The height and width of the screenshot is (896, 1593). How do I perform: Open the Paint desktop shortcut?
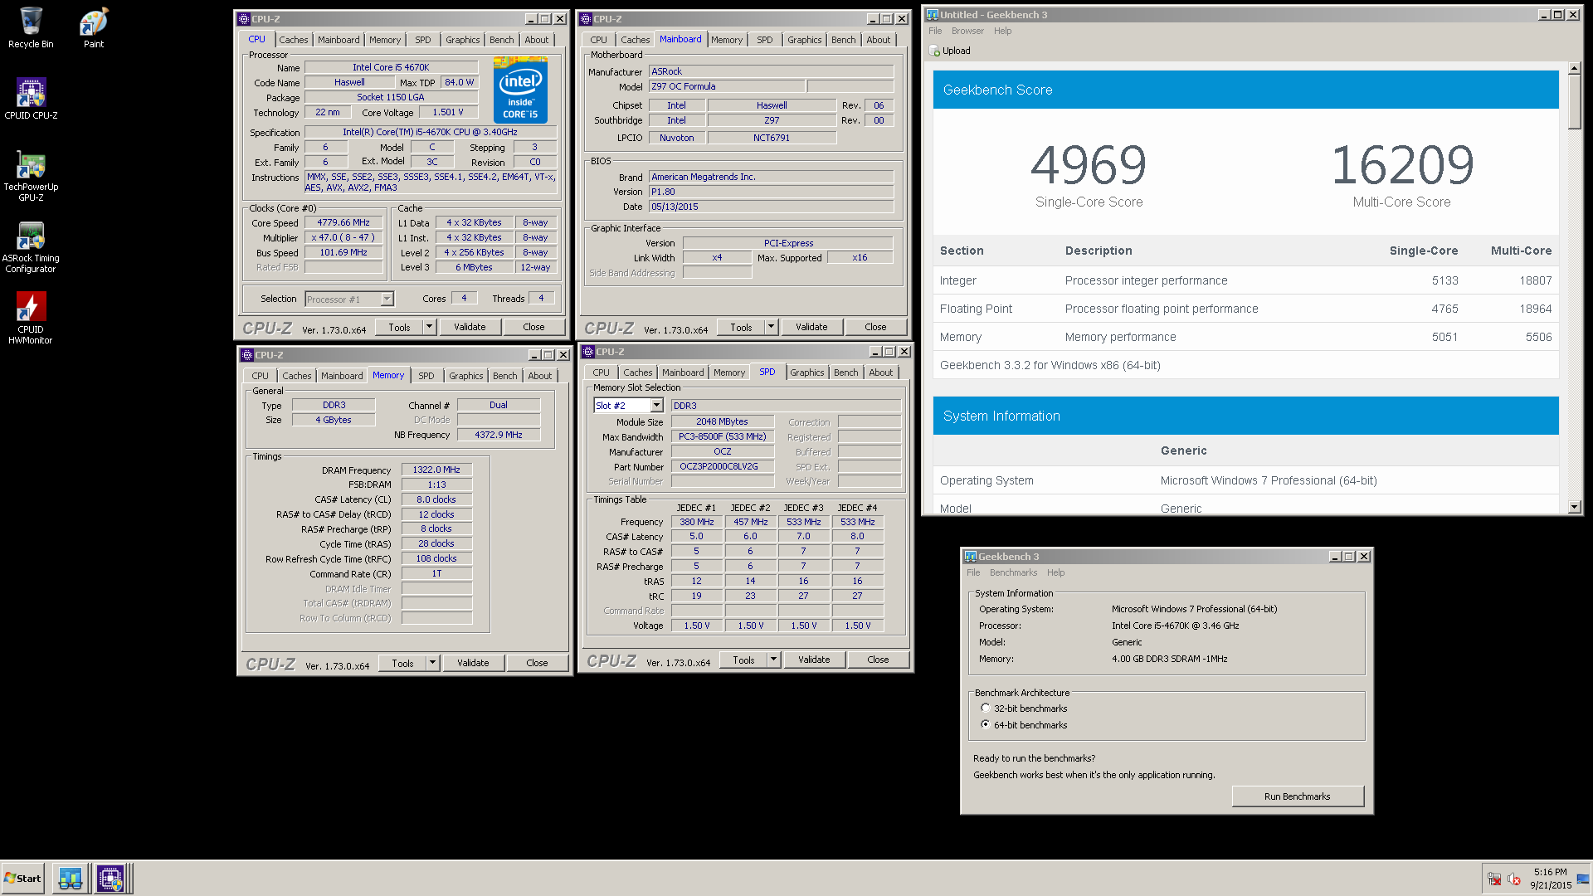[x=94, y=27]
